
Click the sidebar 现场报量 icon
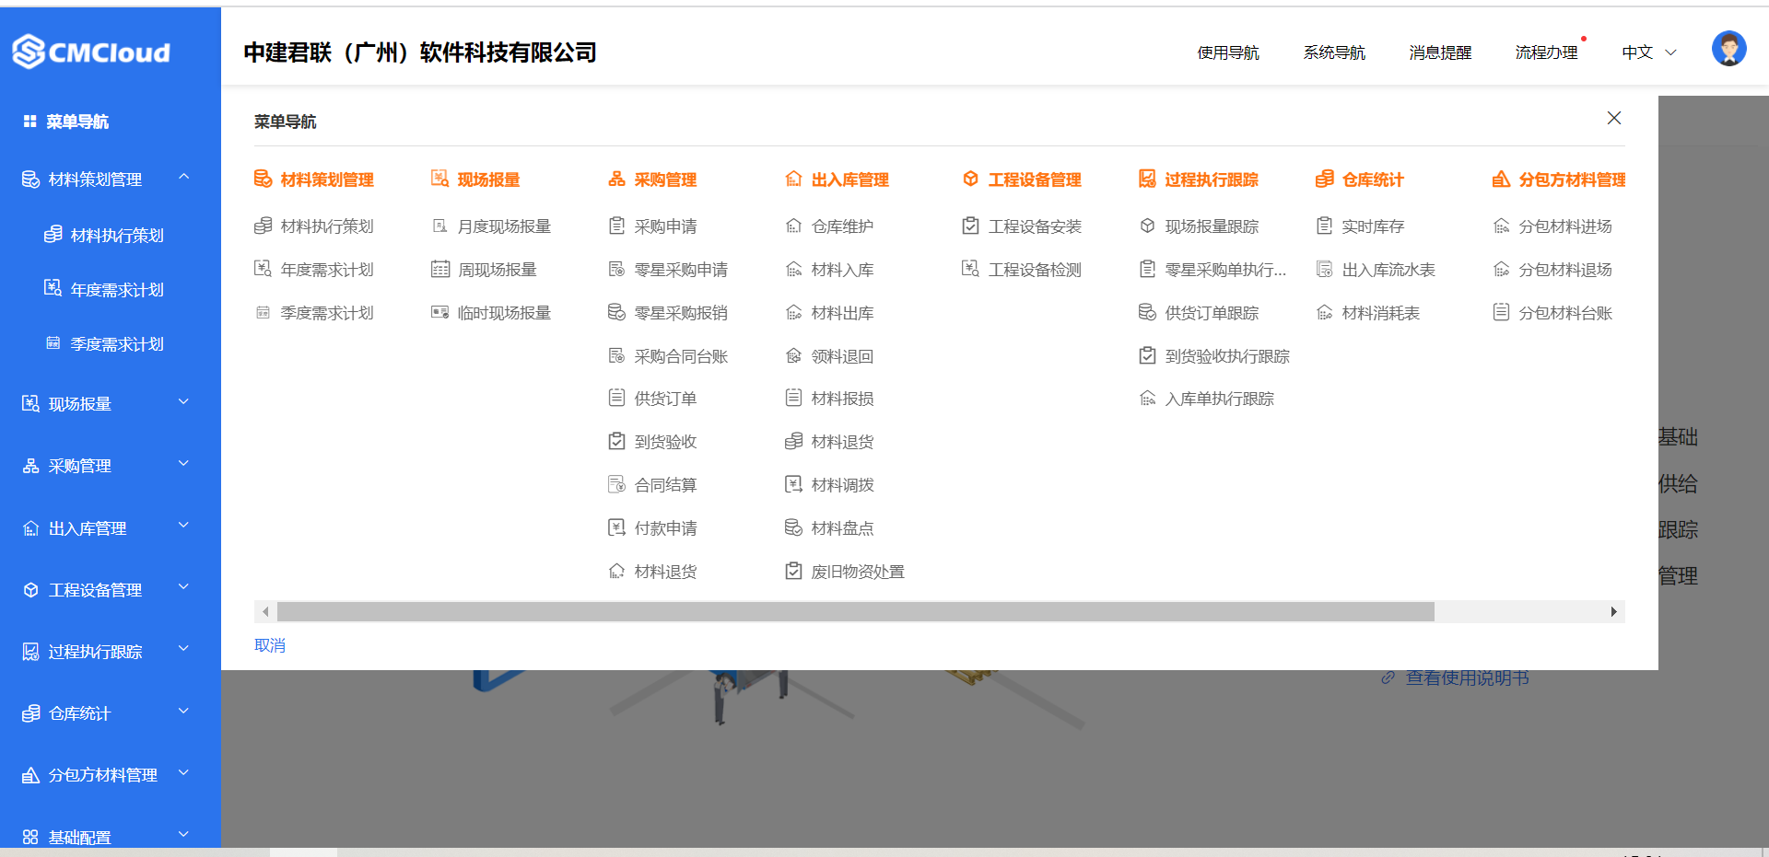[30, 403]
